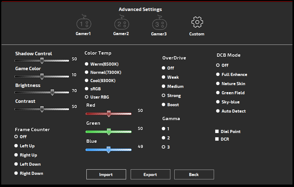Select the Gamer2 controller icon
This screenshot has height=187, width=294.
coord(122,22)
